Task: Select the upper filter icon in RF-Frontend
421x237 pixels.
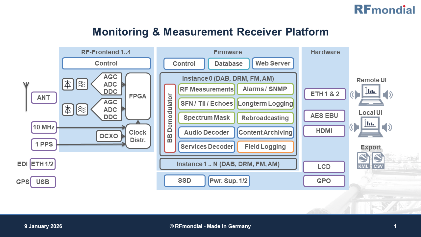Action: pos(82,84)
